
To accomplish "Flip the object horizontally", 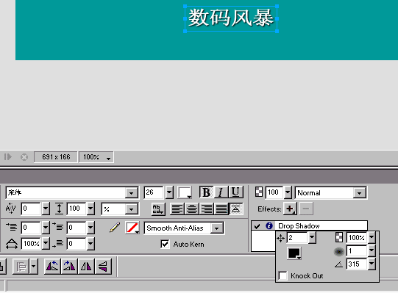I will [86, 266].
